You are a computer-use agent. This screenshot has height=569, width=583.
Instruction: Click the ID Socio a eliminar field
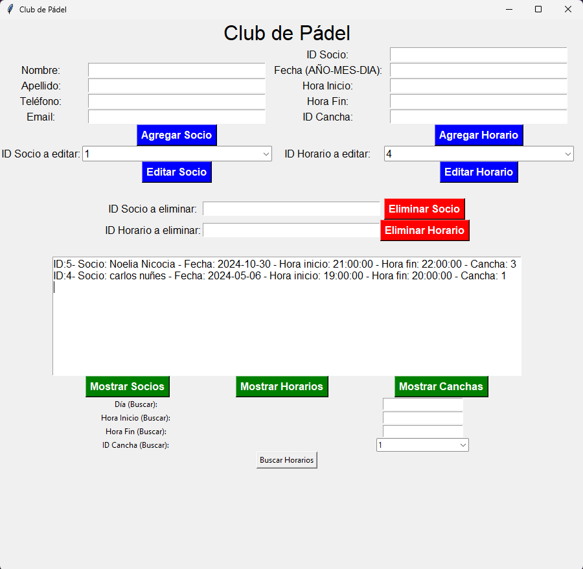291,208
